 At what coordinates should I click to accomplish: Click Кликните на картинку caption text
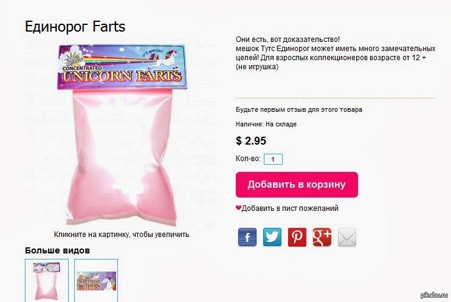point(122,235)
